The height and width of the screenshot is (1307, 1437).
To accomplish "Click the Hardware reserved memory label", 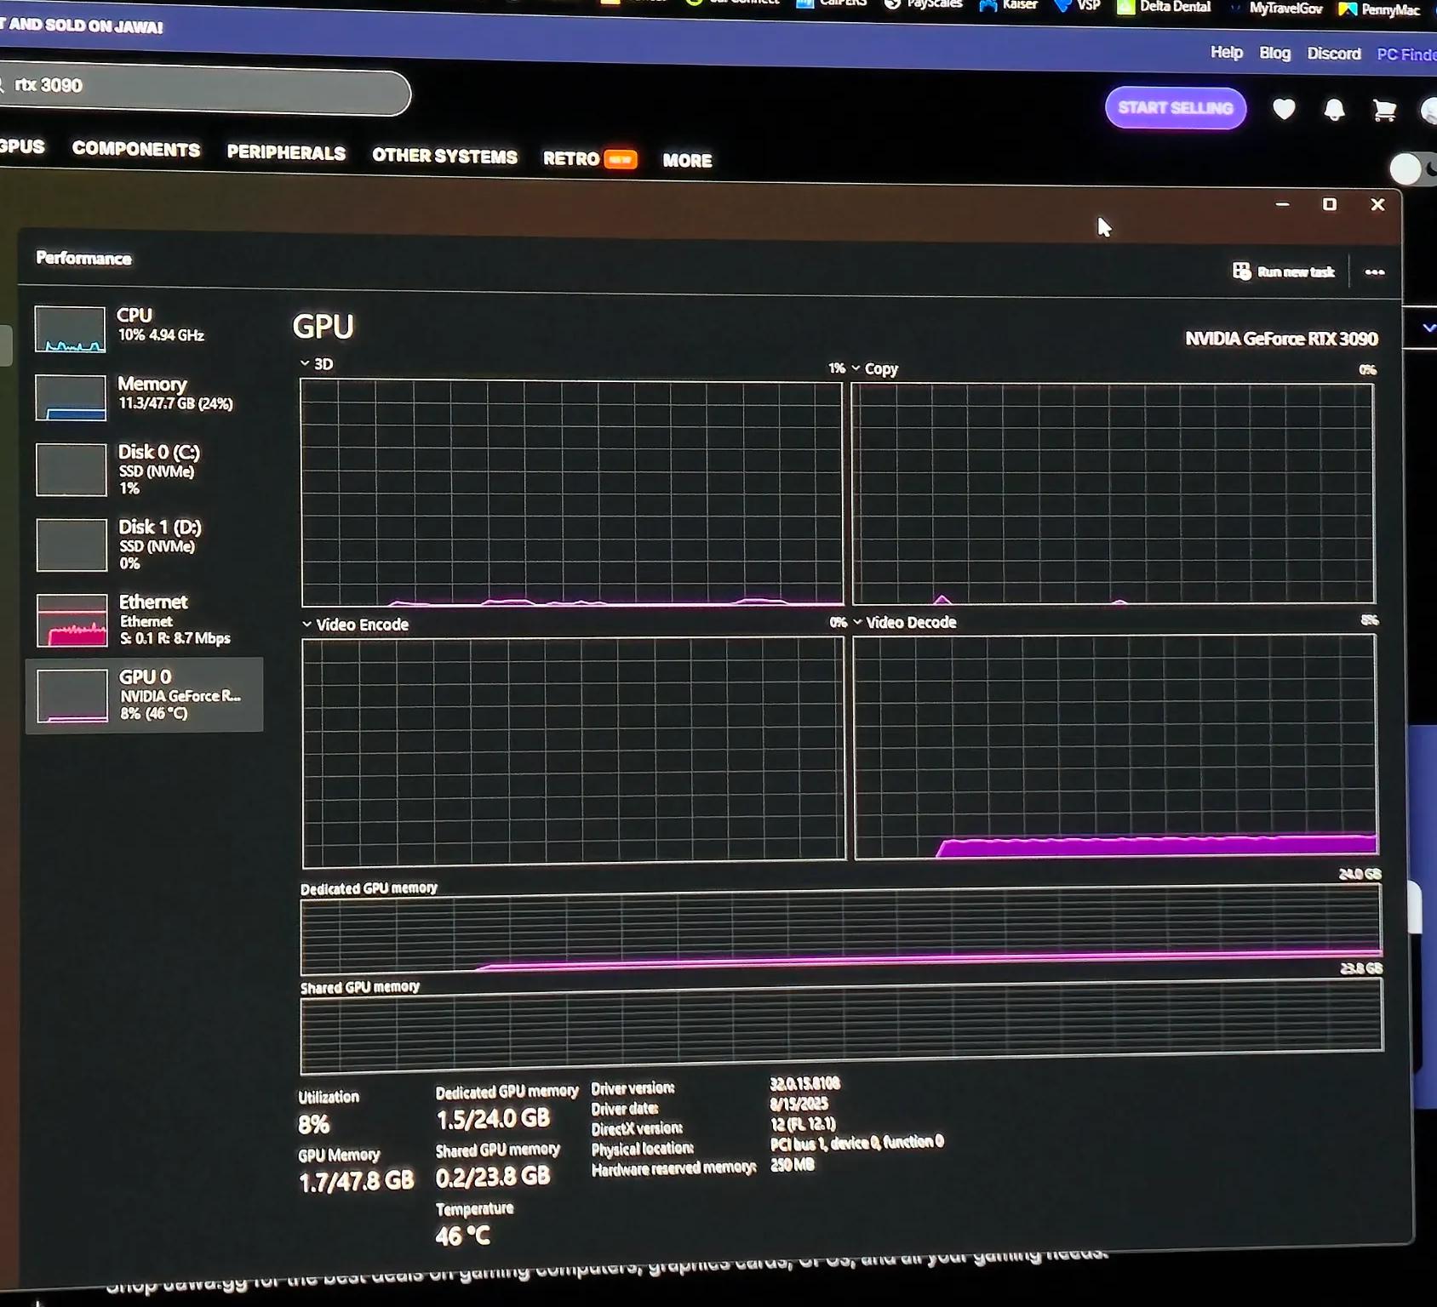I will point(673,1169).
